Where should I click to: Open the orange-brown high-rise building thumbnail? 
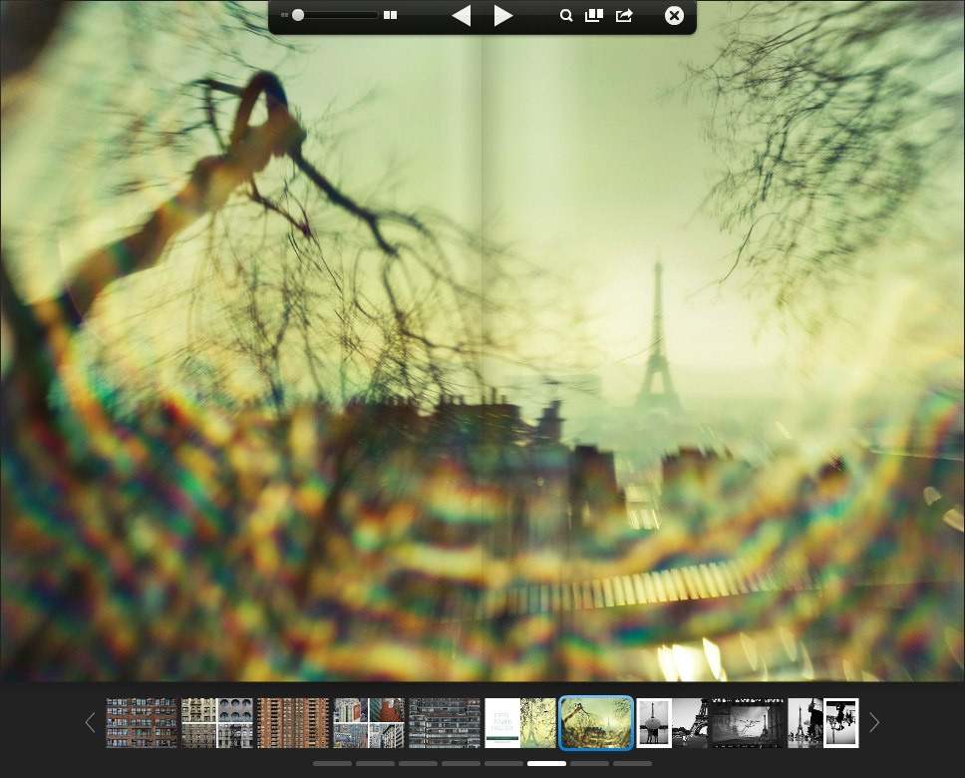293,723
